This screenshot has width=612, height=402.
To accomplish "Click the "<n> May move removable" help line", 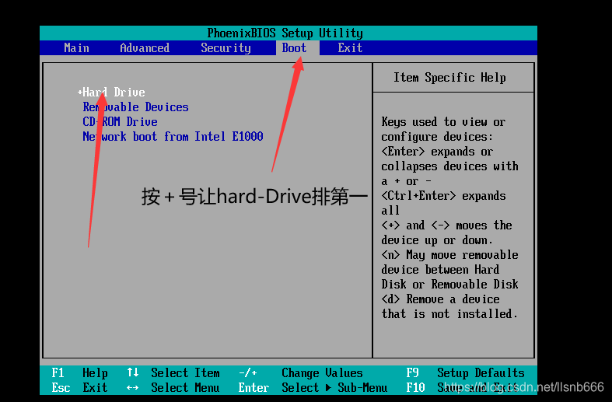I will coord(449,255).
